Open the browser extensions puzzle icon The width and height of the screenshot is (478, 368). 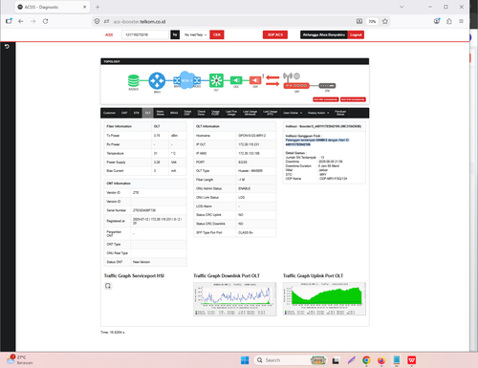point(449,21)
